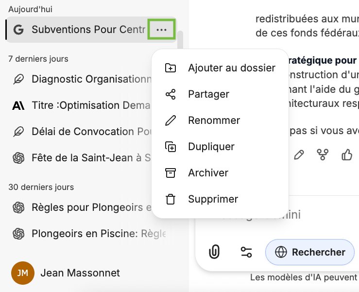359x292 pixels.
Task: Open the tools settings sliders icon
Action: pyautogui.click(x=246, y=252)
